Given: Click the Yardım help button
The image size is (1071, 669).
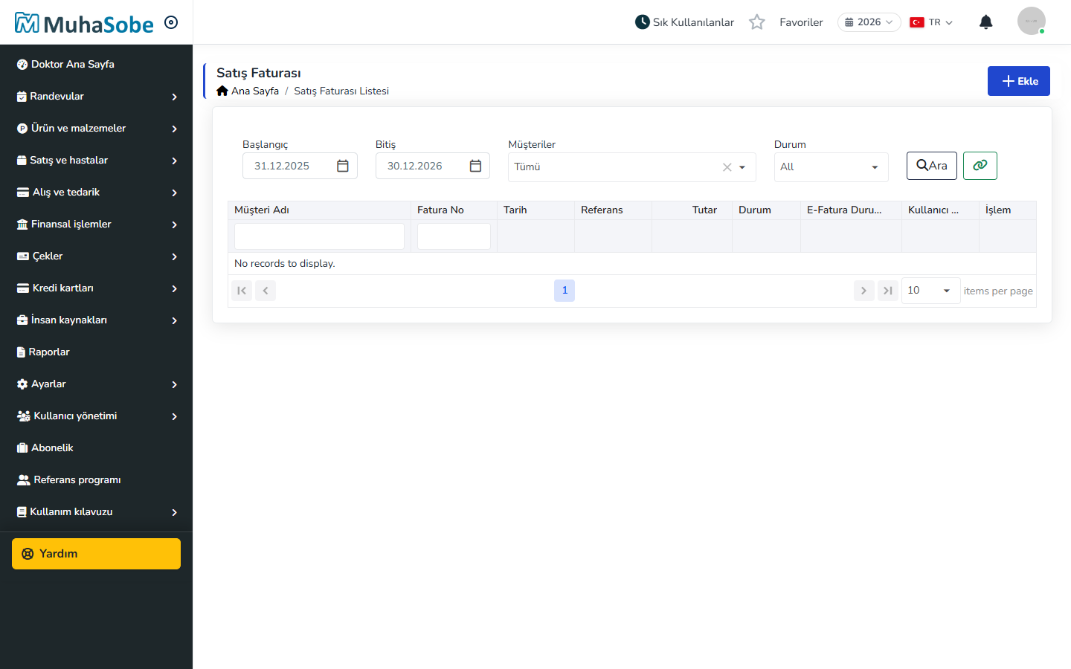Looking at the screenshot, I should pyautogui.click(x=96, y=554).
